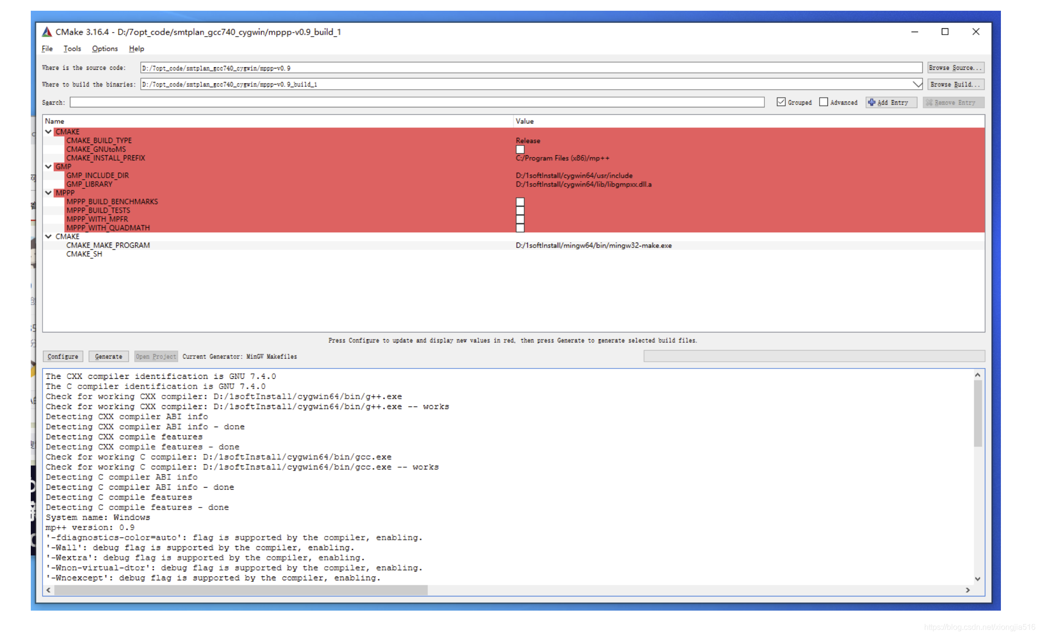The image size is (1040, 636).
Task: Open the Options menu
Action: 105,49
